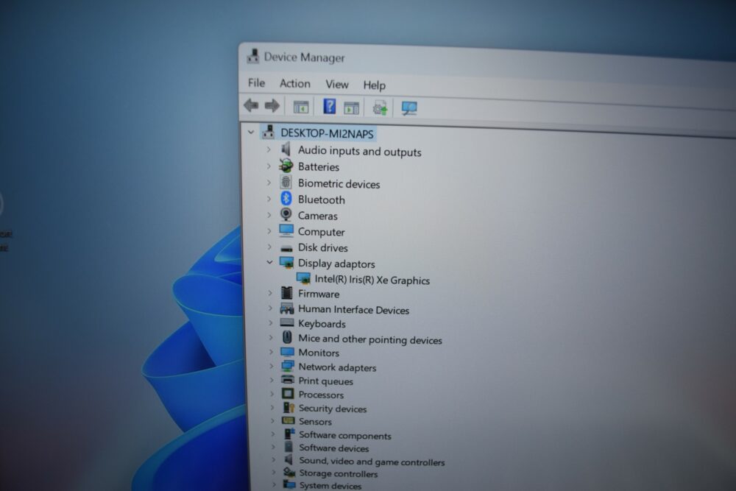This screenshot has width=736, height=491.
Task: Click the Update device driver icon
Action: tap(381, 108)
